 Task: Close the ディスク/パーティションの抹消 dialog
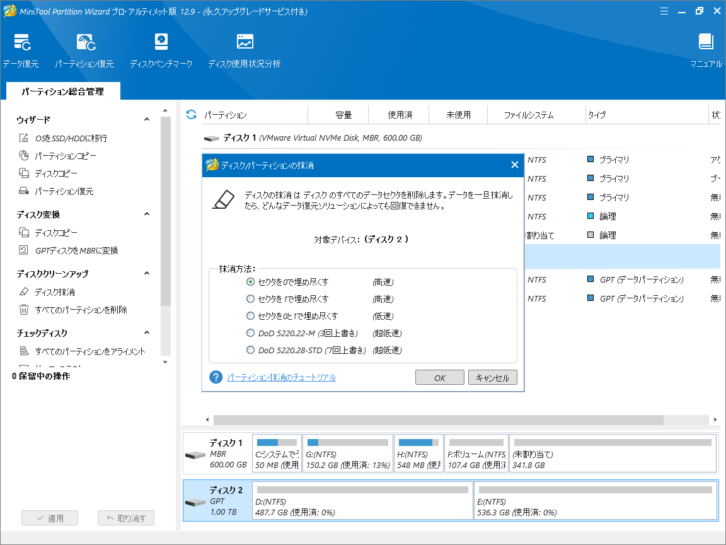pyautogui.click(x=514, y=165)
